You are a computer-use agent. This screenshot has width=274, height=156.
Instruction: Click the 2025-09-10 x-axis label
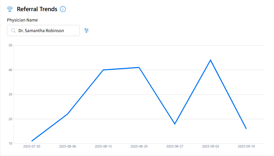coord(246,146)
